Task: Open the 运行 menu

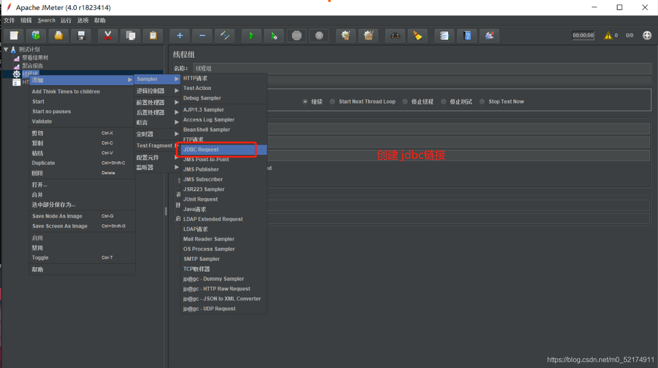Action: coord(66,20)
